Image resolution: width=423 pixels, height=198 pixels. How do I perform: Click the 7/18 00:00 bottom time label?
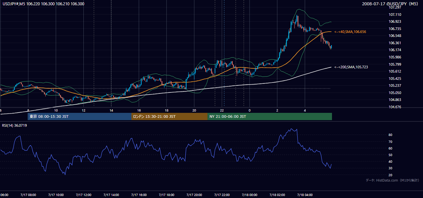[x=250, y=195]
